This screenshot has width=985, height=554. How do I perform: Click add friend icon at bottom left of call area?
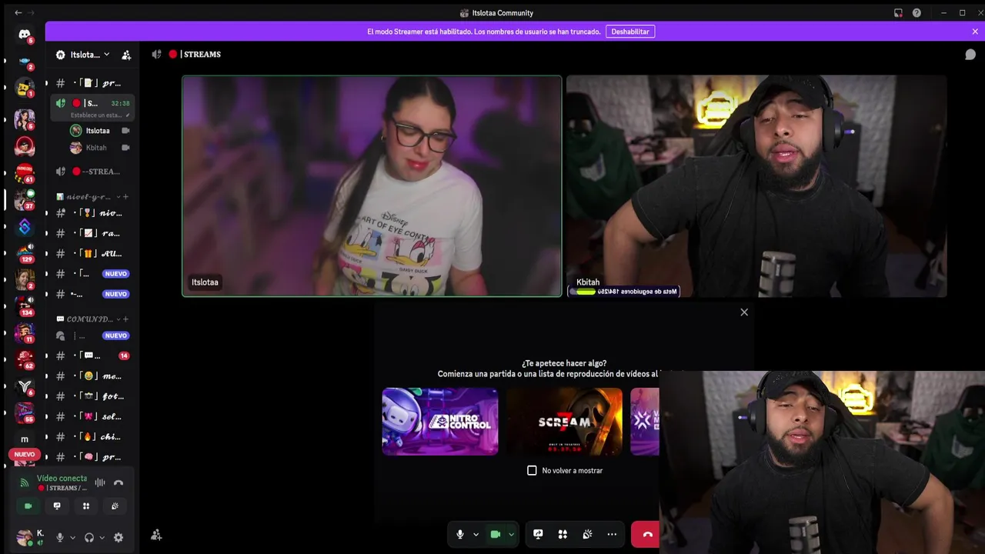[156, 535]
